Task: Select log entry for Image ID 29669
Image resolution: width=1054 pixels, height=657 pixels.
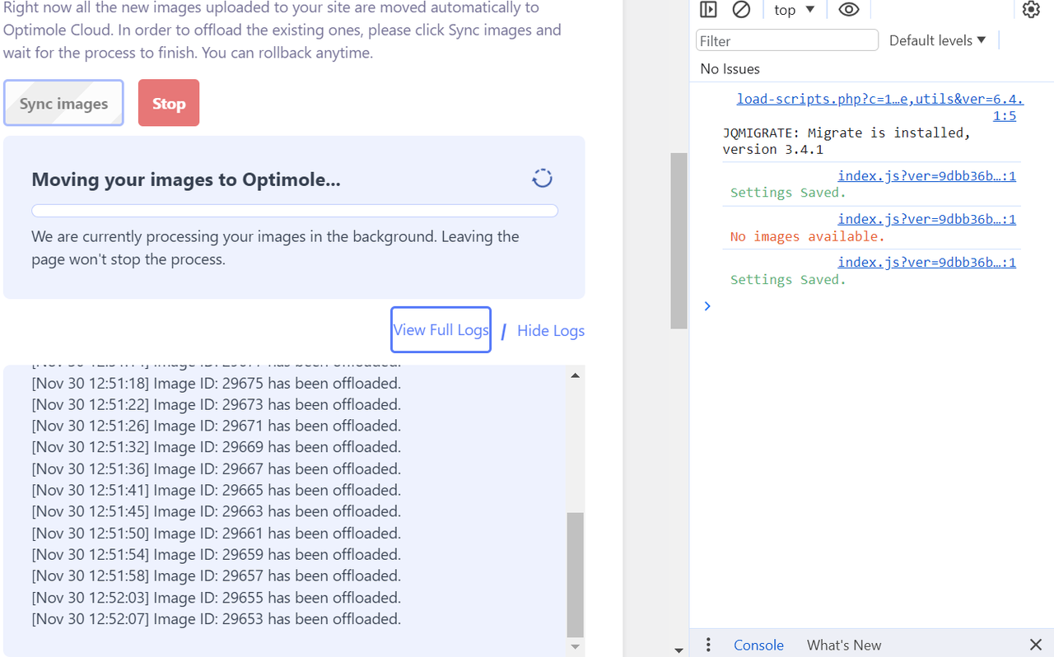Action: coord(217,447)
